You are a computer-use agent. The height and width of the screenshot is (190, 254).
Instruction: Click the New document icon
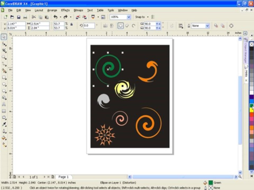[5, 17]
